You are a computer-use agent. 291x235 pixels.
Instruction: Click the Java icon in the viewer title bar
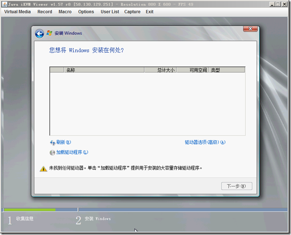coord(5,4)
